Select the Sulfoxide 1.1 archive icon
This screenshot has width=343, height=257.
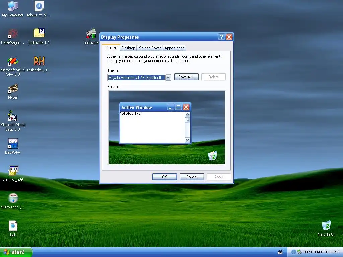(x=39, y=36)
